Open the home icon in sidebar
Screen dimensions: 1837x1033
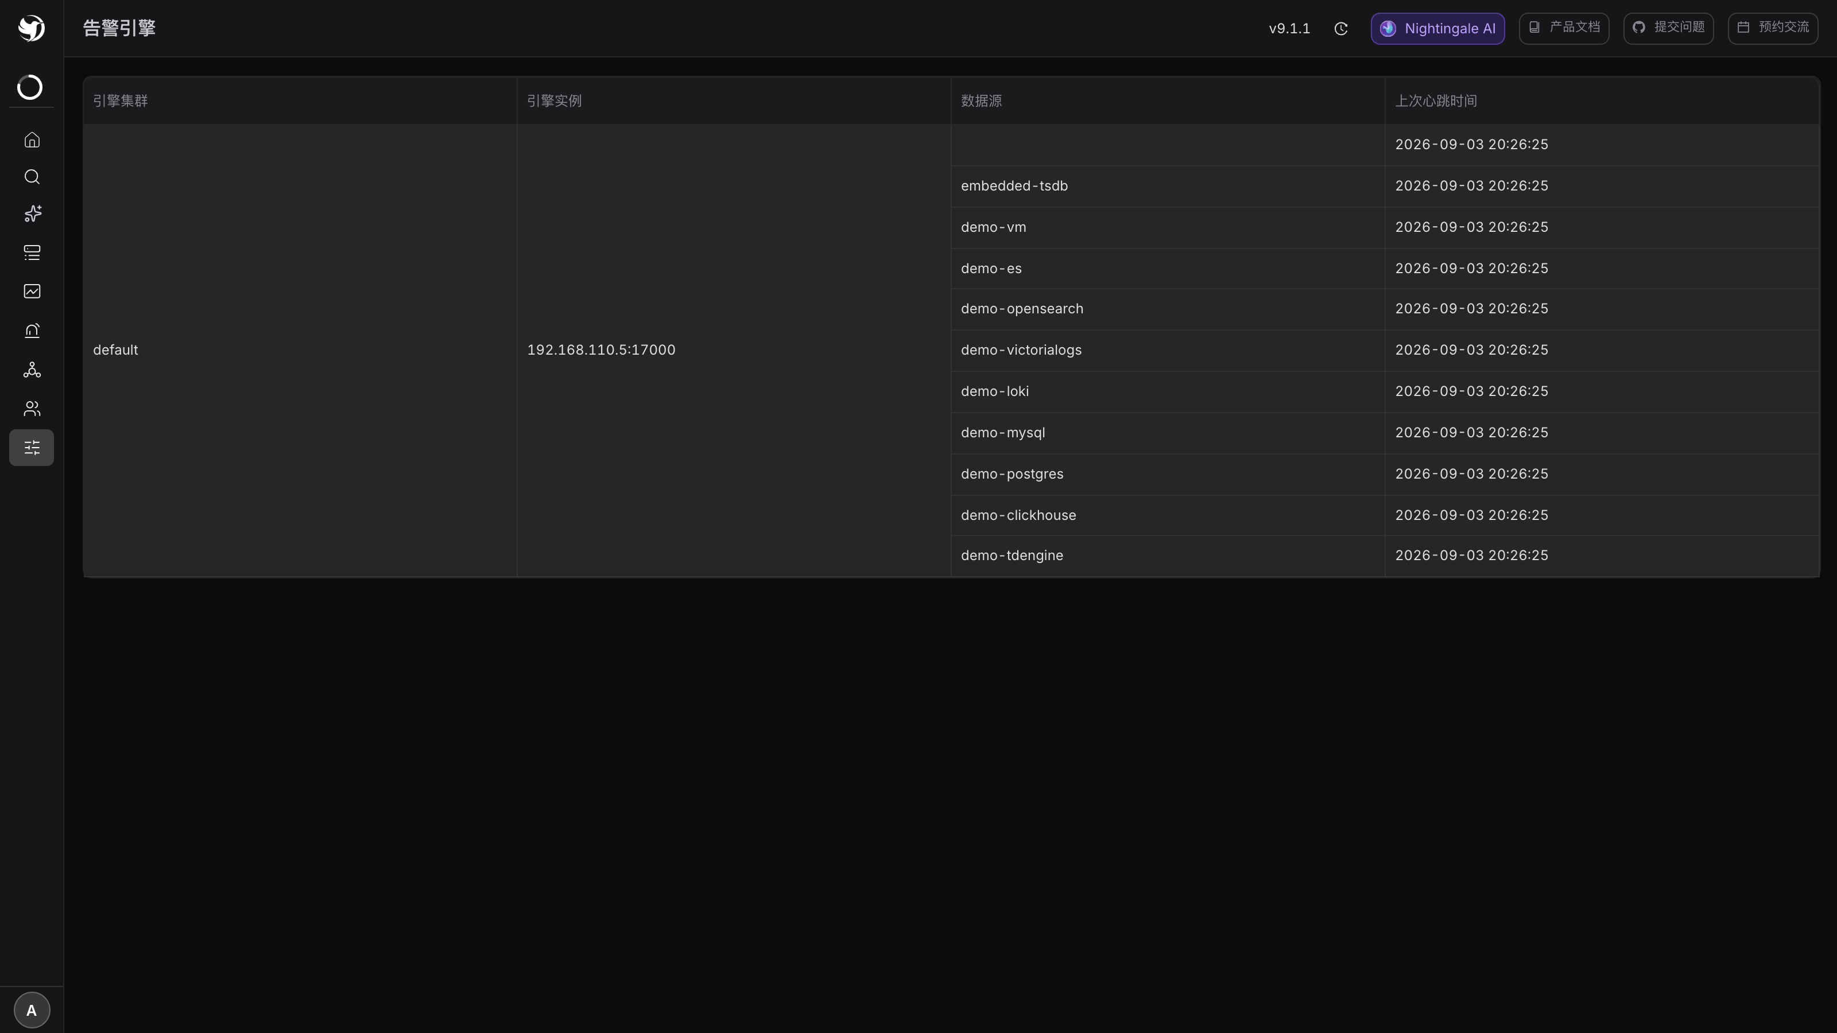tap(32, 139)
